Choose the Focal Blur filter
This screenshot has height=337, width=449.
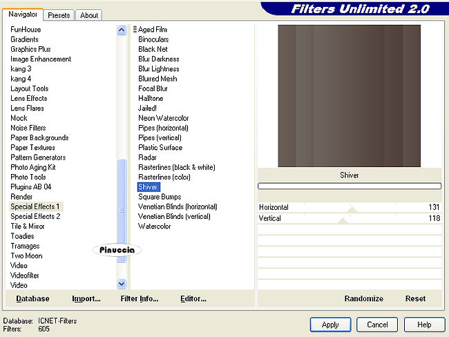153,88
